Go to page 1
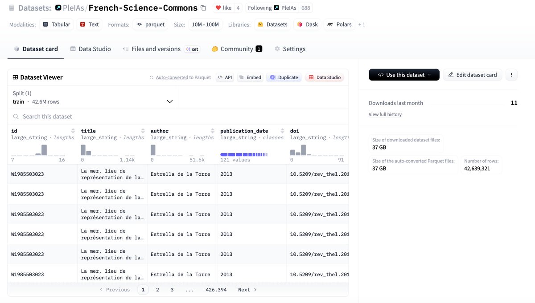 coord(143,290)
